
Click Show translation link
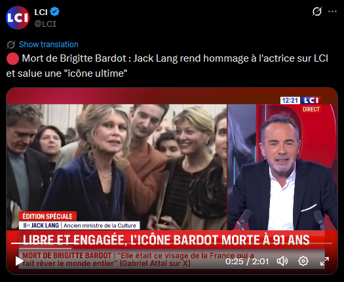click(x=48, y=45)
